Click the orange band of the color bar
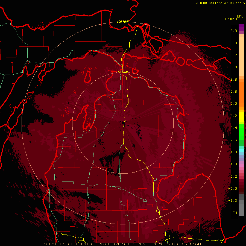246x246 pixels. pyautogui.click(x=241, y=94)
